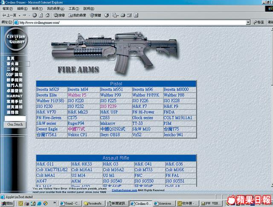Open the Search (搜尋) toolbar button

(x=59, y=15)
